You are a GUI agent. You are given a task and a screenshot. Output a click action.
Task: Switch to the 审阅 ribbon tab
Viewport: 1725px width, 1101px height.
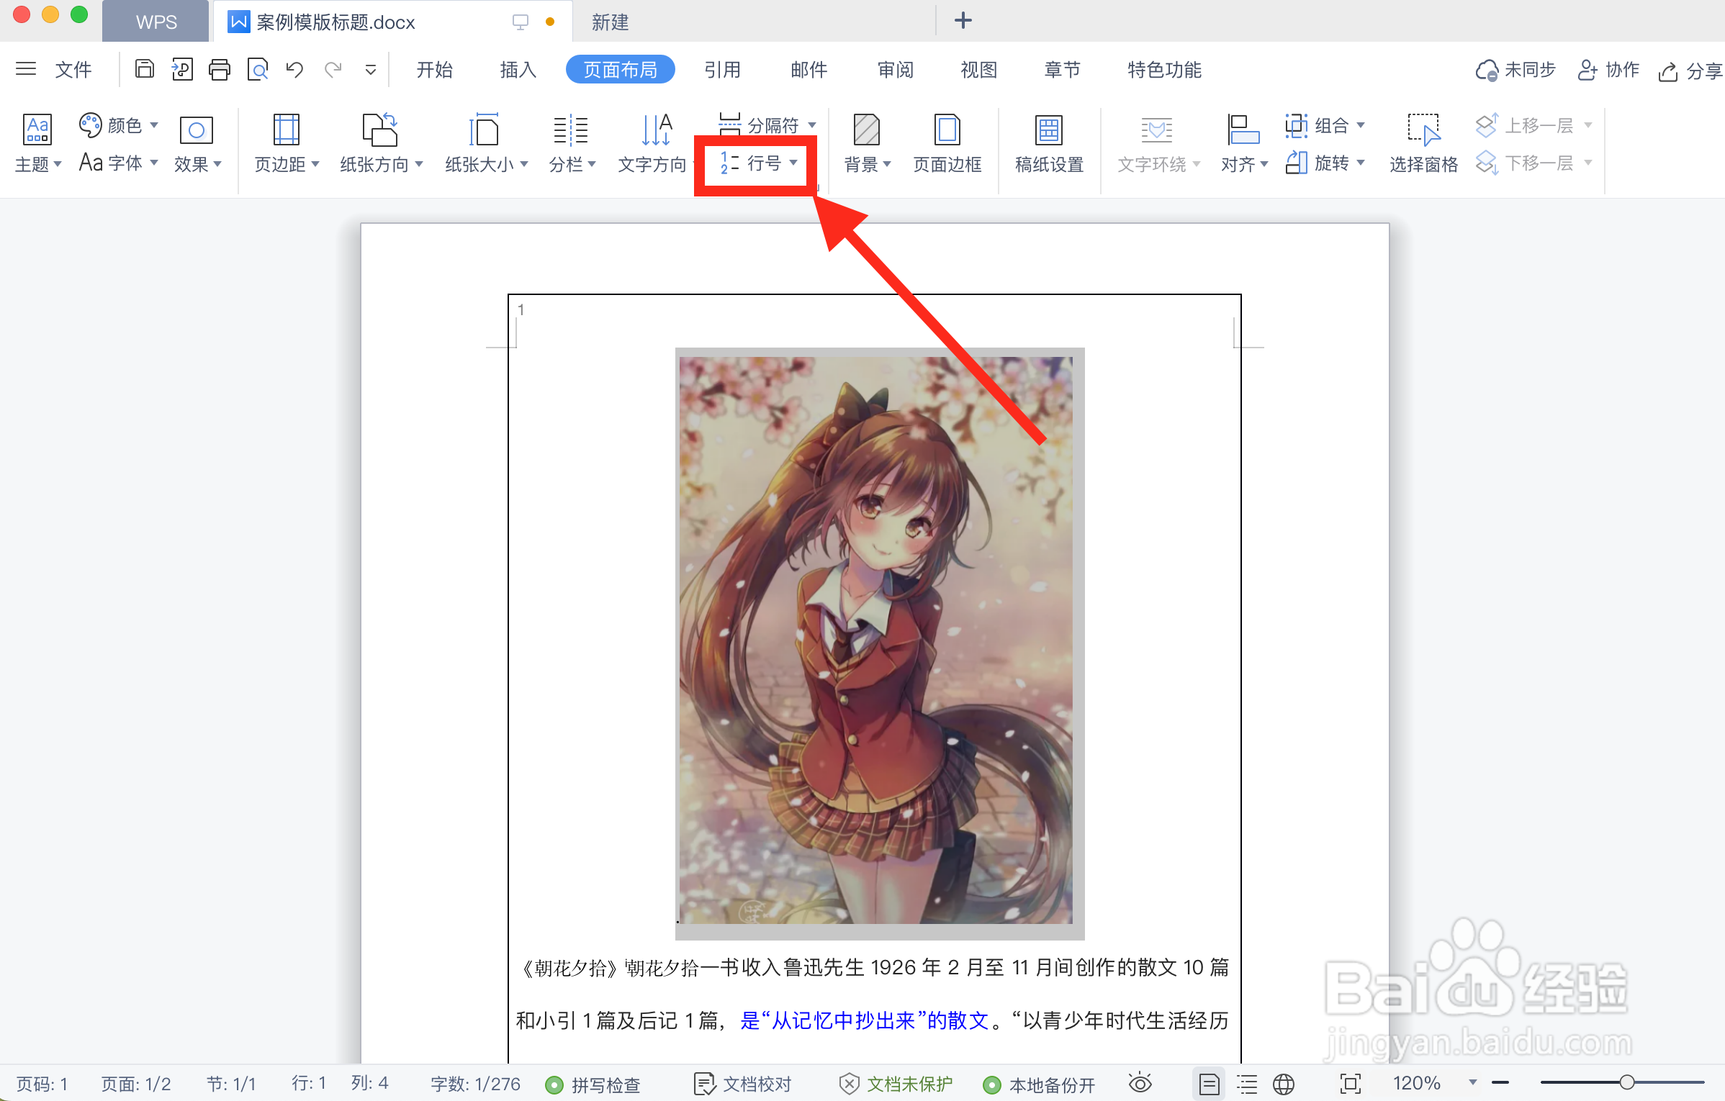[x=895, y=69]
